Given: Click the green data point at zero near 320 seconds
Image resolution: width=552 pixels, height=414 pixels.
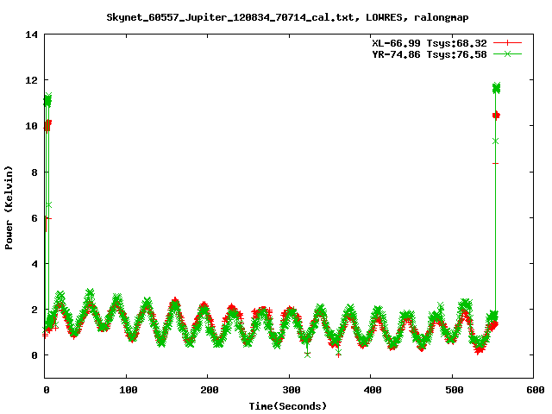Looking at the screenshot, I should [307, 354].
